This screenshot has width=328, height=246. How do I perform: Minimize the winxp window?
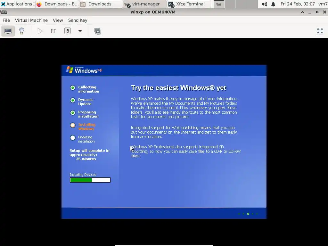click(x=310, y=12)
